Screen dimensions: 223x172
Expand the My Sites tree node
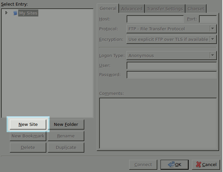[6, 13]
